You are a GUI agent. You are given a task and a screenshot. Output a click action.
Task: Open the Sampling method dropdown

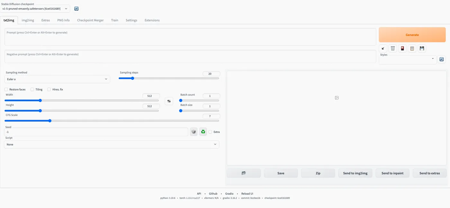point(57,79)
